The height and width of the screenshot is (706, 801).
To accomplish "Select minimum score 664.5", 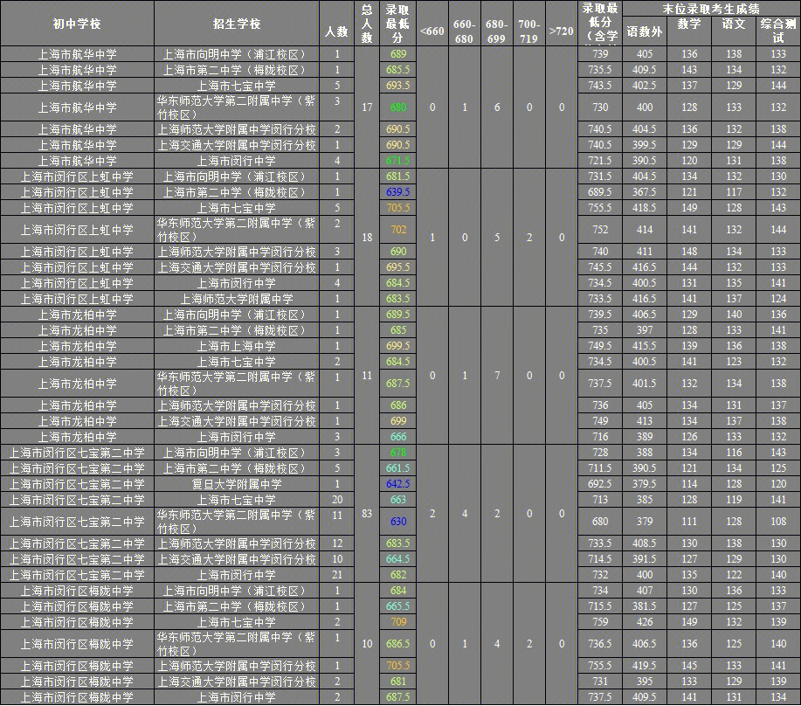I will point(398,559).
